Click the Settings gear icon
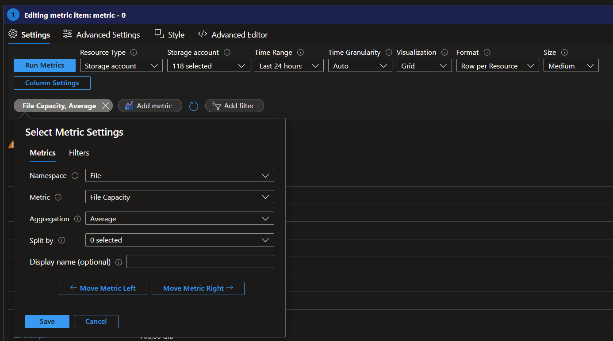This screenshot has height=341, width=613. pos(13,34)
